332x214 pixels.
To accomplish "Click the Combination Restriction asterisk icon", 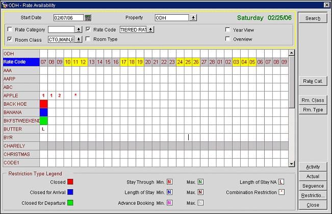I will click(x=281, y=193).
